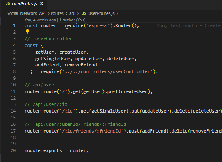
Task: Click '// /api/user/:id' comment
Action: click(46, 105)
